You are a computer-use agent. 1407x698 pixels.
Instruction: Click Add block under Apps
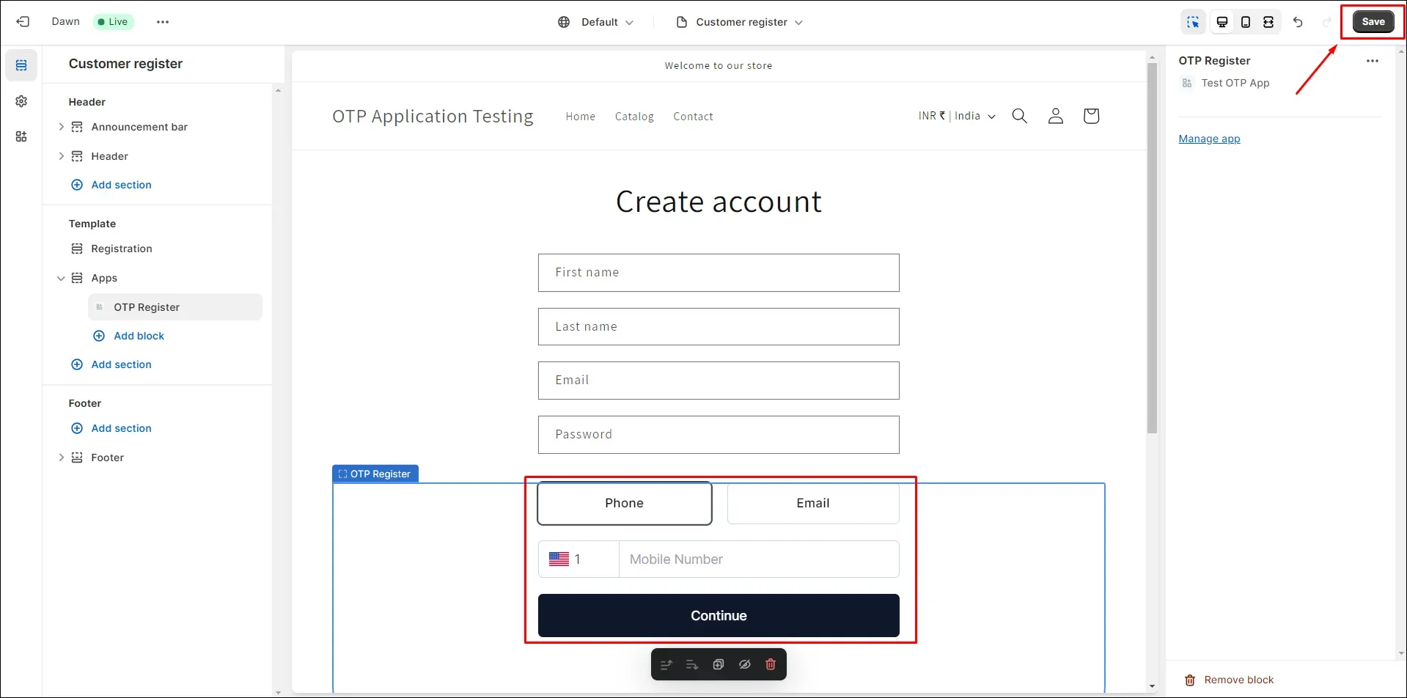coord(129,336)
